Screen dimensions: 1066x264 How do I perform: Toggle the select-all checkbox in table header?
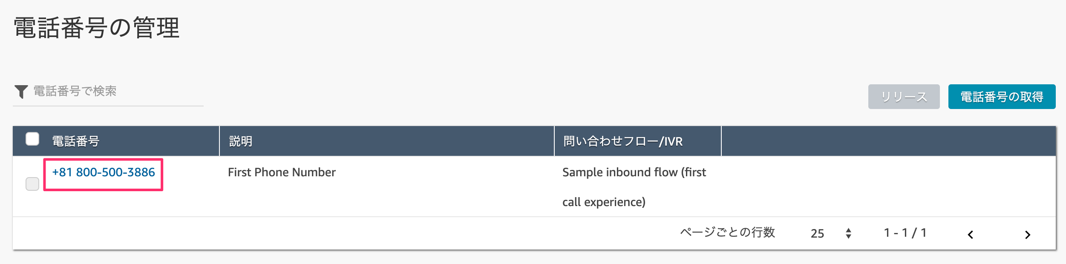32,139
